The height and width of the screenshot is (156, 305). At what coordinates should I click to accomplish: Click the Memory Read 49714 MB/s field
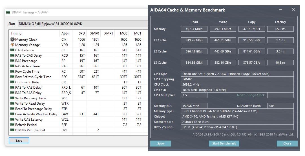tap(194, 29)
